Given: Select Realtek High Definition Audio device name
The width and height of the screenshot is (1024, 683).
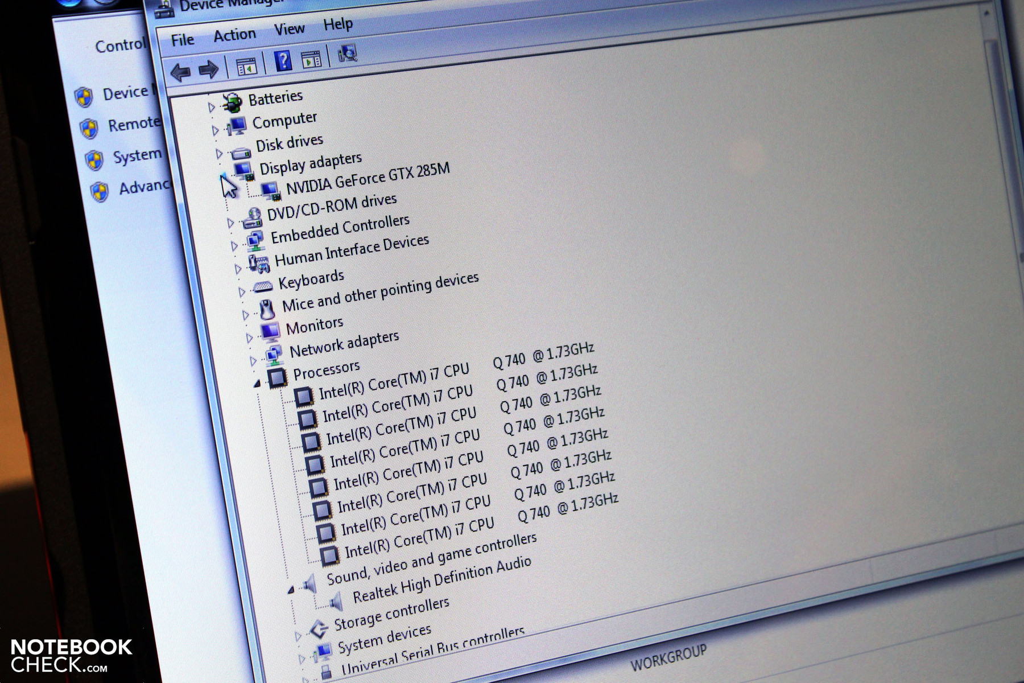Looking at the screenshot, I should pos(442,581).
